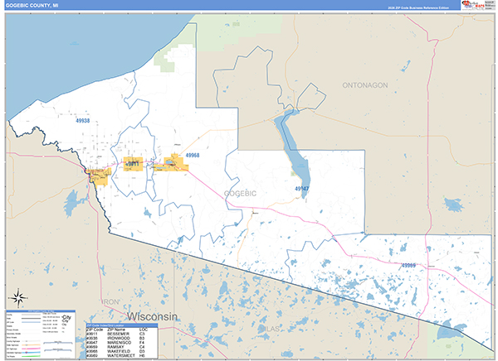Click the compass rose icon
The image size is (498, 361).
pyautogui.click(x=18, y=298)
